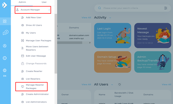Open Edit User Message entry
173x104 pixels.
(x=36, y=56)
